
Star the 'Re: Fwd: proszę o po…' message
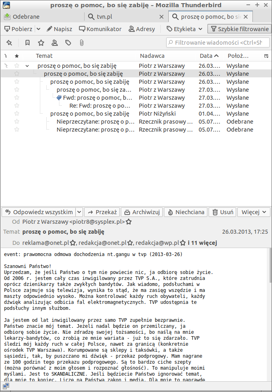[x=17, y=106]
